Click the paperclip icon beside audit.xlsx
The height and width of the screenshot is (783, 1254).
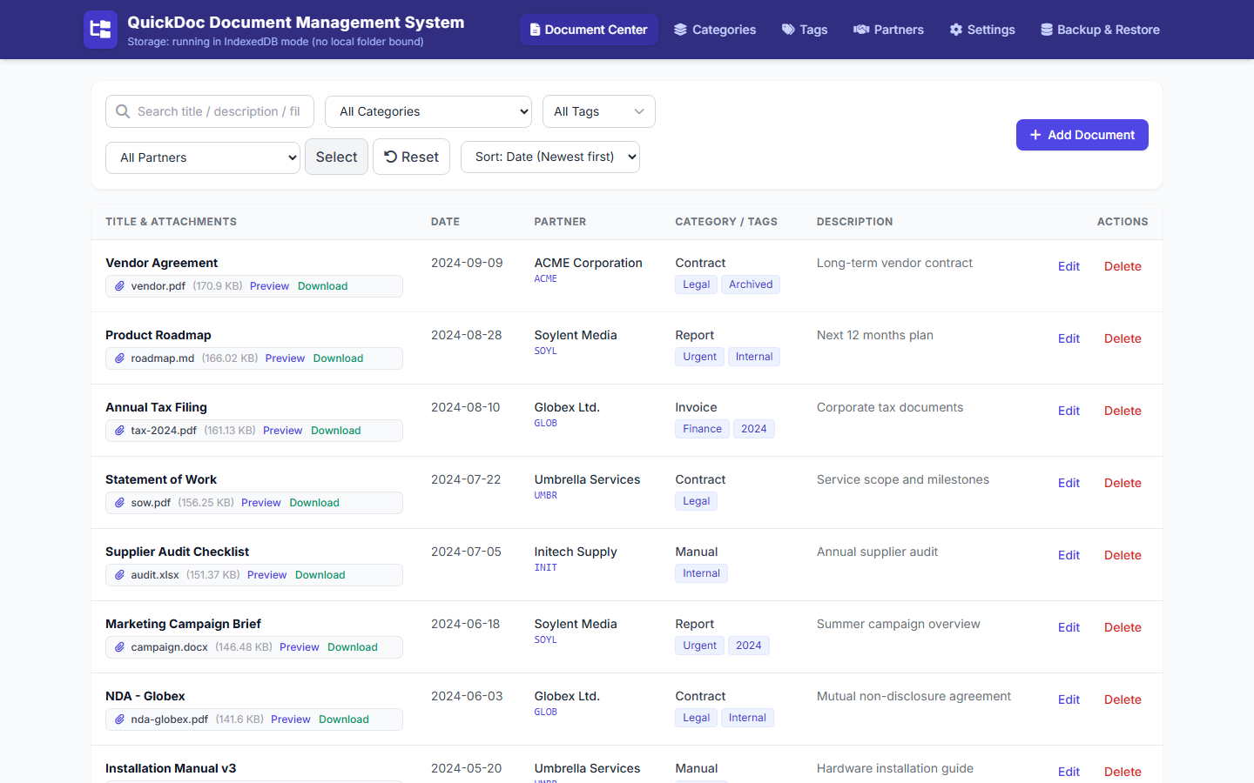coord(120,575)
